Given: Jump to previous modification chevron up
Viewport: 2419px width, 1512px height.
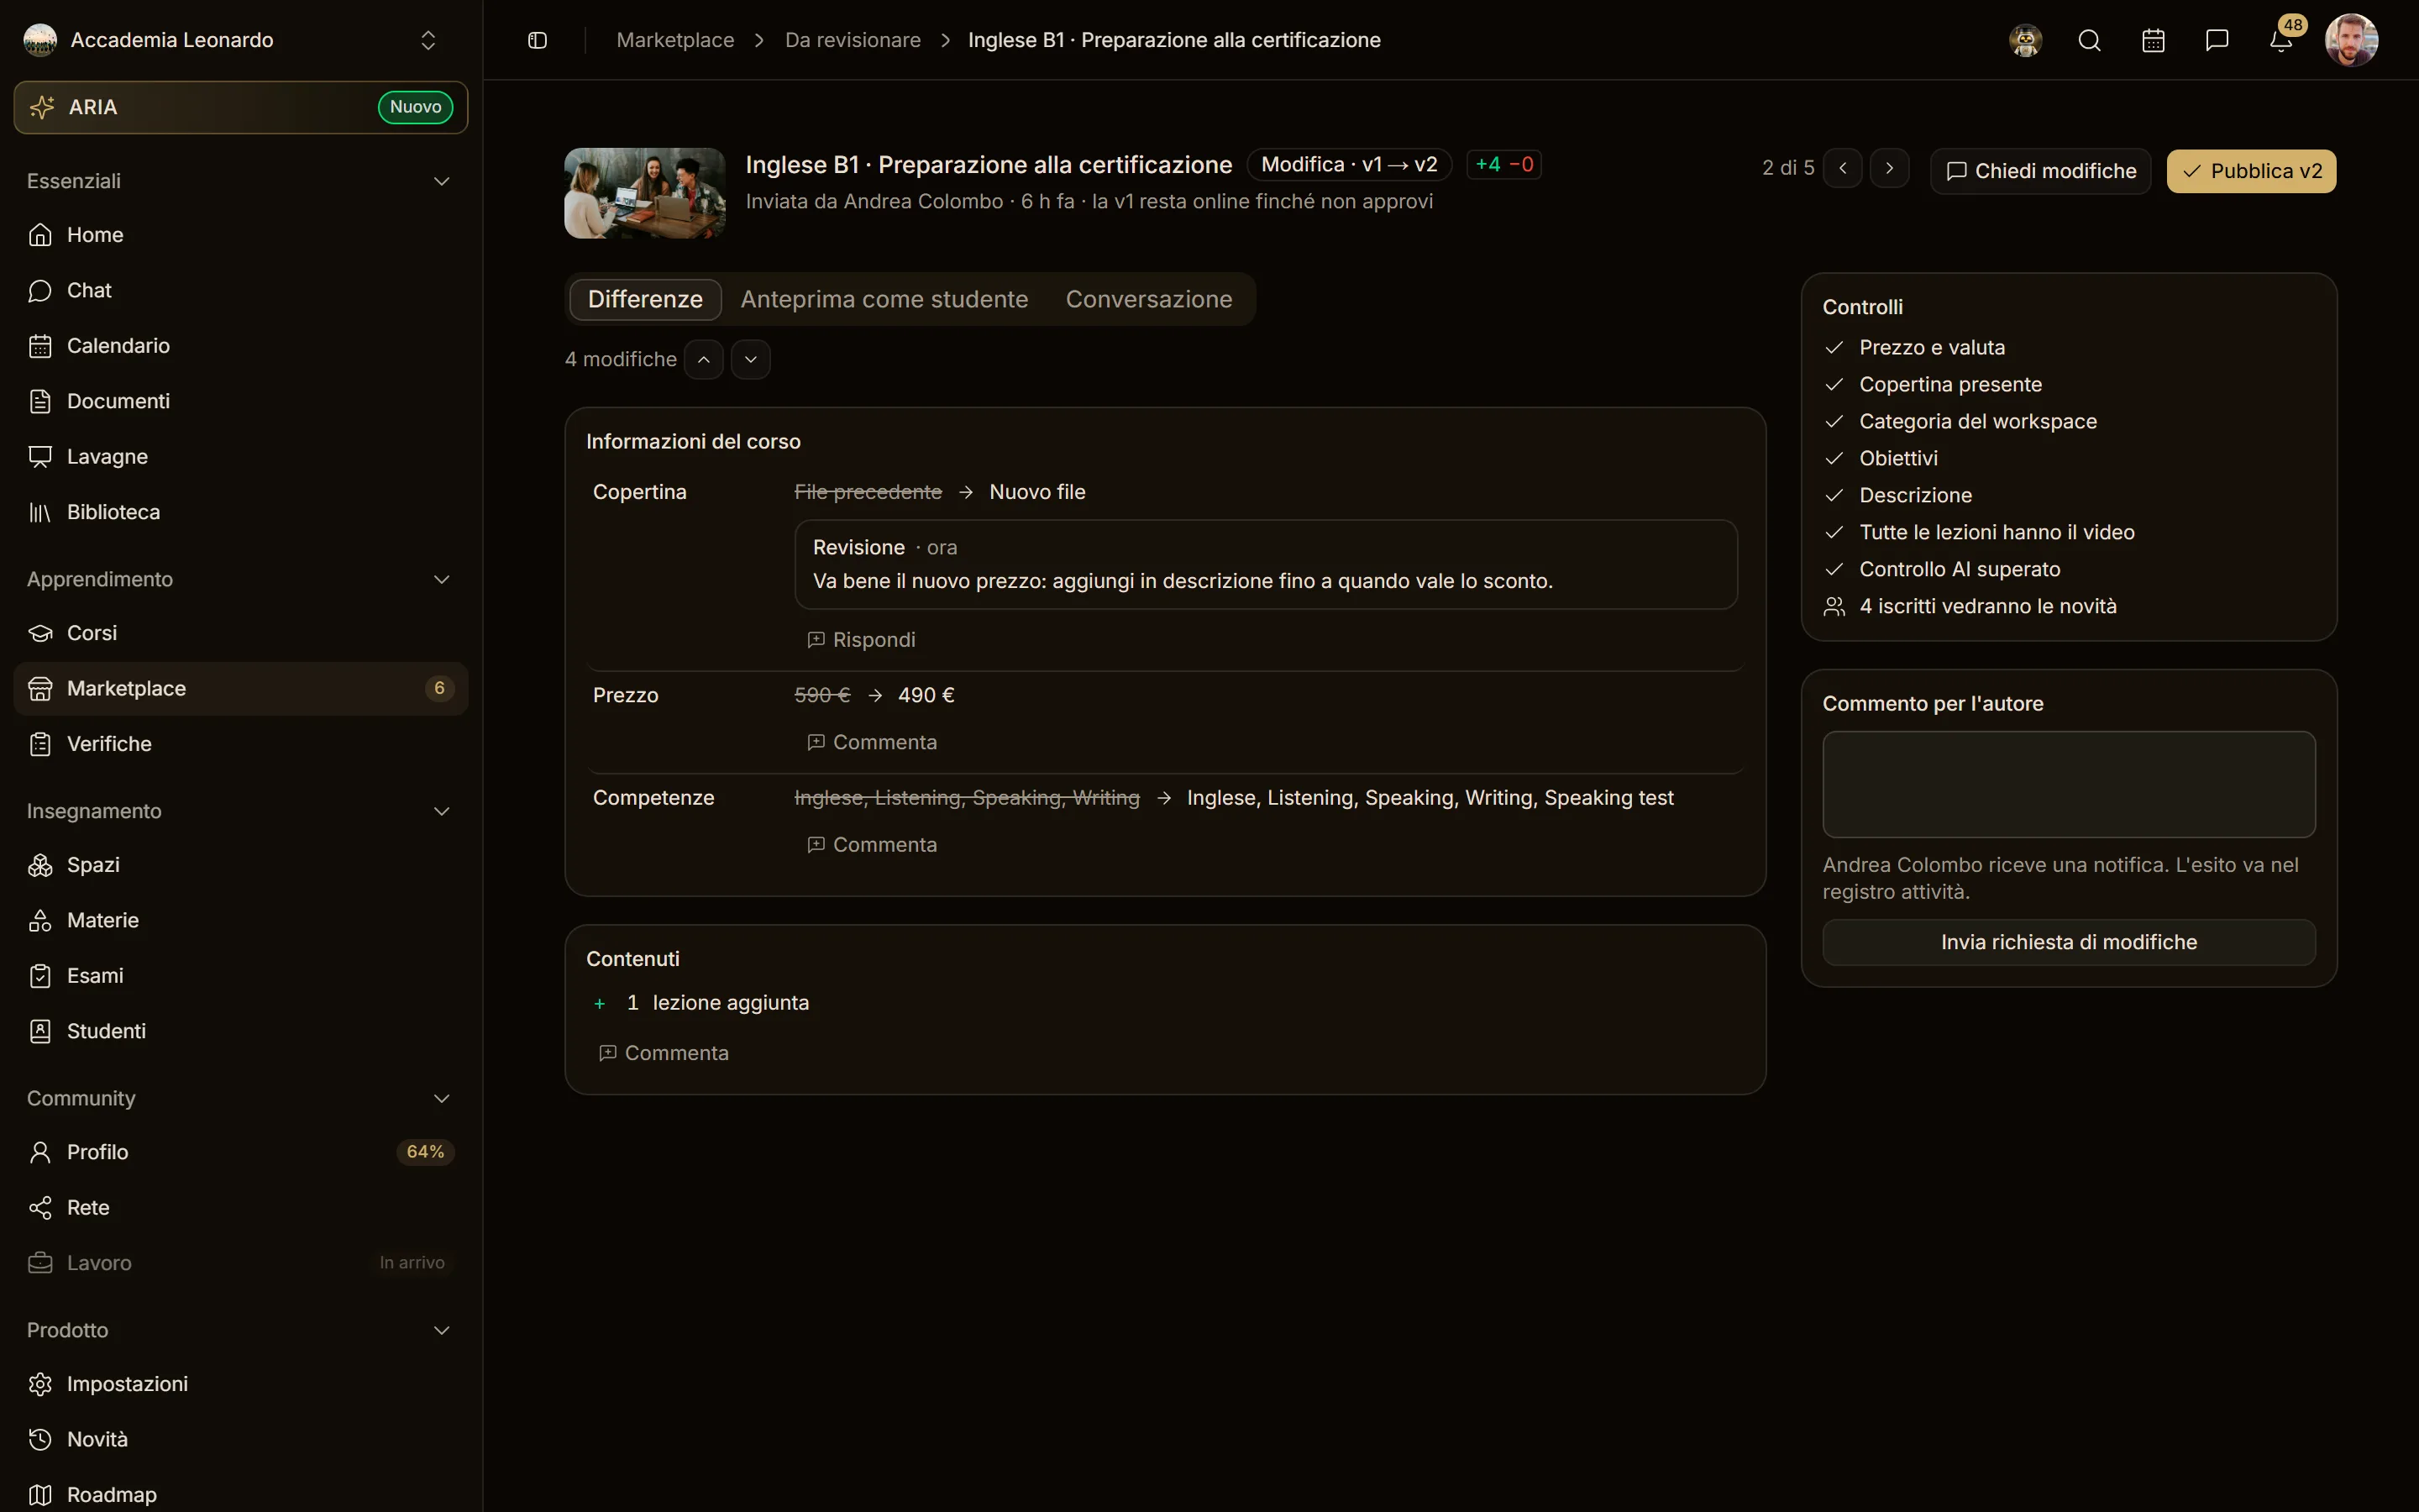Looking at the screenshot, I should [704, 359].
